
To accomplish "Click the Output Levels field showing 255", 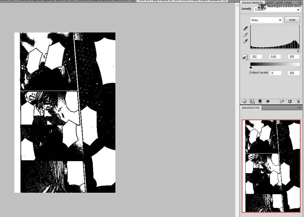I will click(x=293, y=73).
